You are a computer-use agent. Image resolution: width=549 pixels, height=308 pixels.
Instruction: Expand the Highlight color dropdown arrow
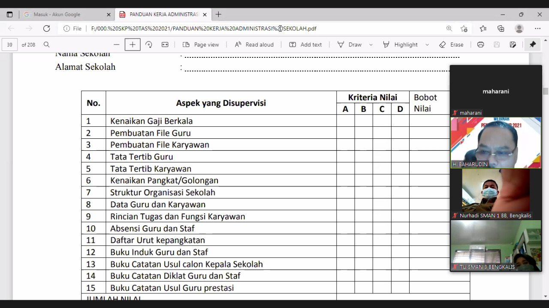[x=427, y=45]
